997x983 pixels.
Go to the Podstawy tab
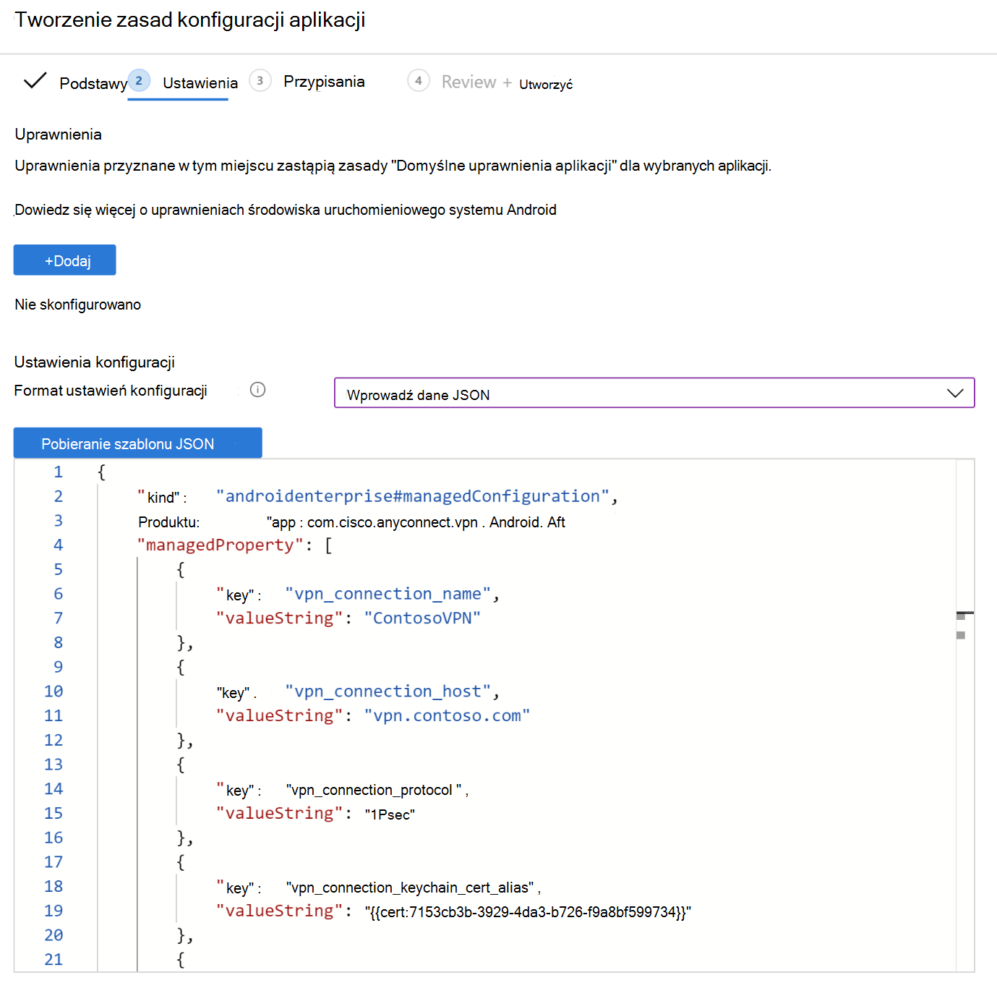click(93, 83)
